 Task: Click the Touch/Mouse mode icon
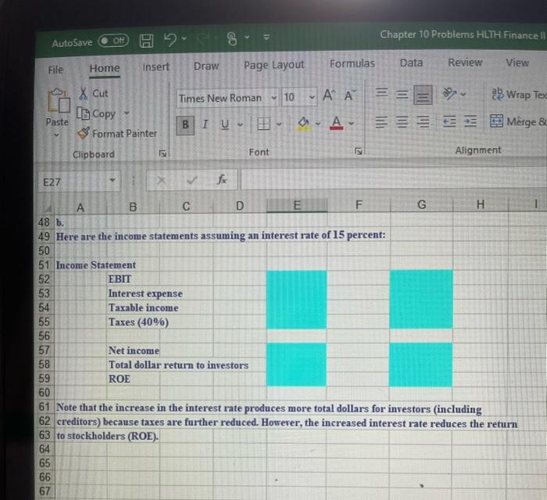231,38
